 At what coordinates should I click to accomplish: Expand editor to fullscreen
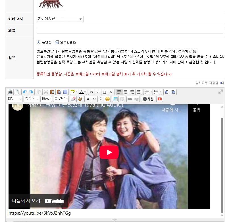click(x=220, y=92)
